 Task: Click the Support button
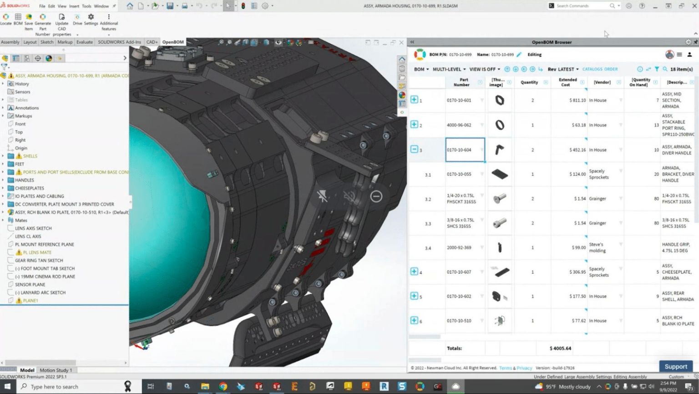click(x=676, y=366)
